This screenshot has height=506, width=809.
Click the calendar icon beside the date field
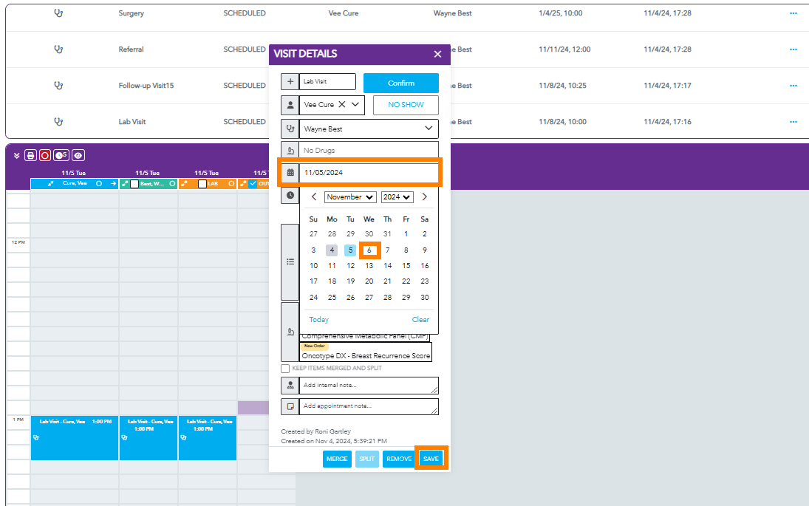[x=290, y=172]
